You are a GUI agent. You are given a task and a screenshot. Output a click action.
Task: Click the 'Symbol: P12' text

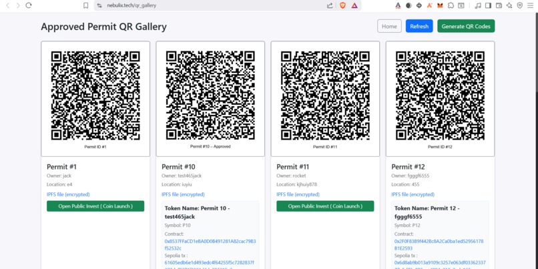point(407,226)
